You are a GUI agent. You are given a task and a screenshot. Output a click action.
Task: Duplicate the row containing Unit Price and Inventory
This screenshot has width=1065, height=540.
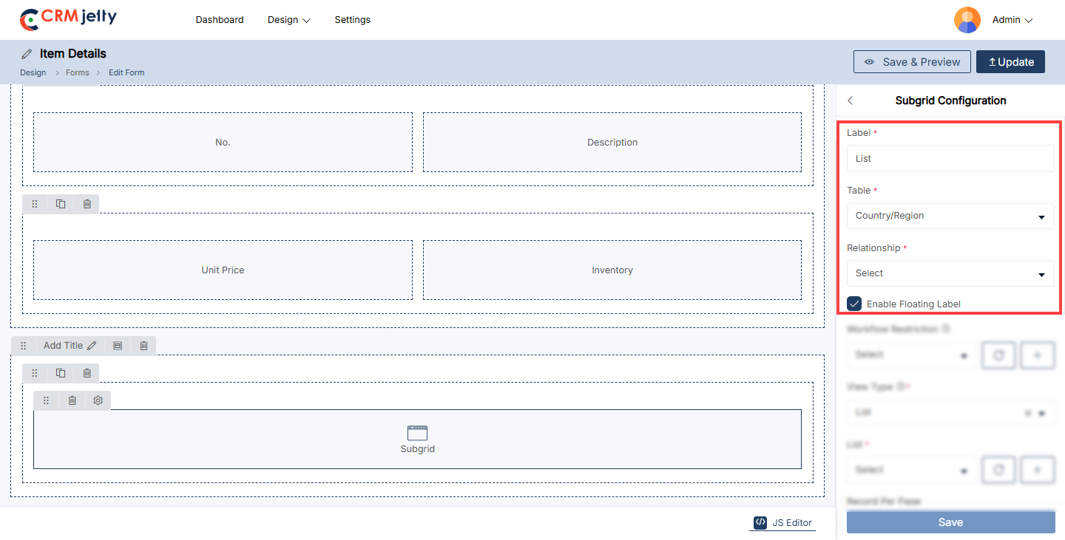pyautogui.click(x=61, y=204)
